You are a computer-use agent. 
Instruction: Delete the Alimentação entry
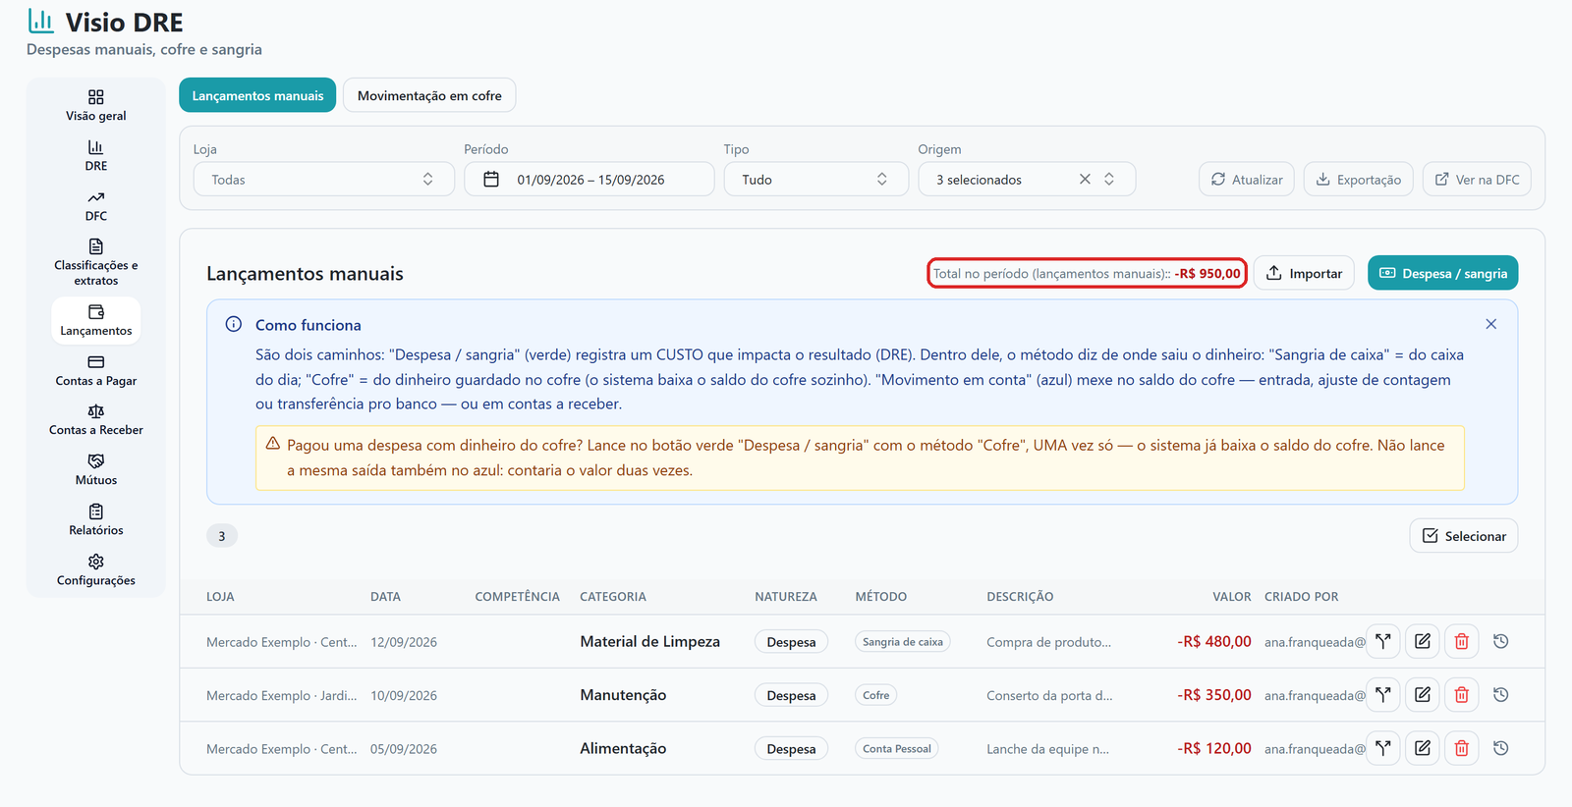pyautogui.click(x=1461, y=748)
